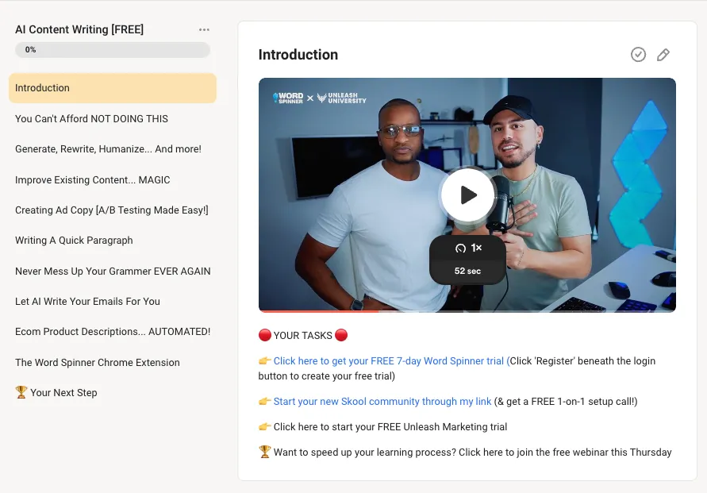Click the Word Spinner logo in the video
The height and width of the screenshot is (493, 707).
pyautogui.click(x=288, y=98)
